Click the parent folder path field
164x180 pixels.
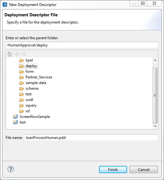coord(82,45)
